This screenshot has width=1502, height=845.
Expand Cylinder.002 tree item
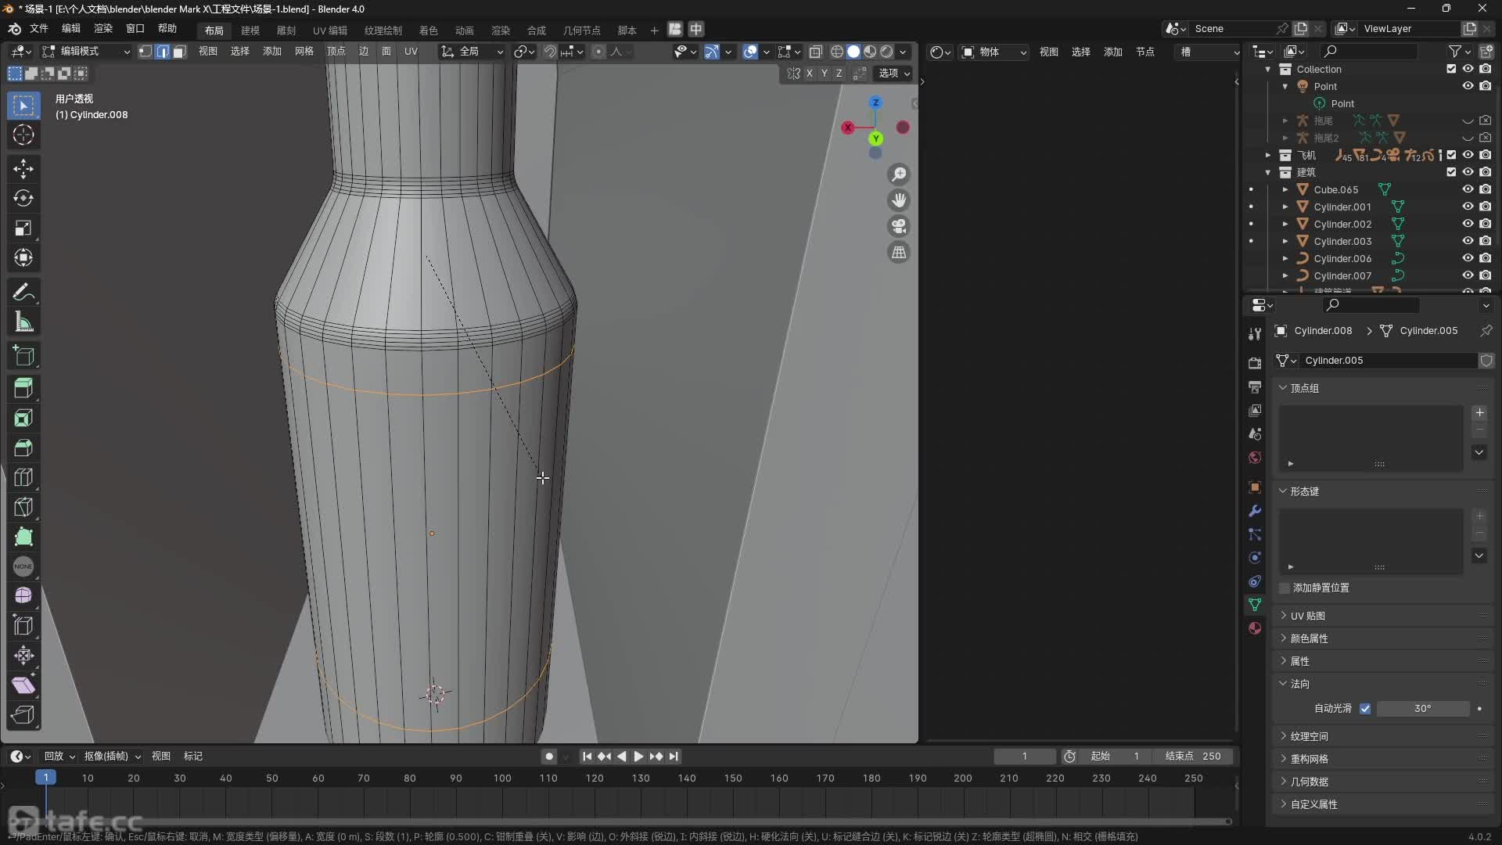(1285, 224)
